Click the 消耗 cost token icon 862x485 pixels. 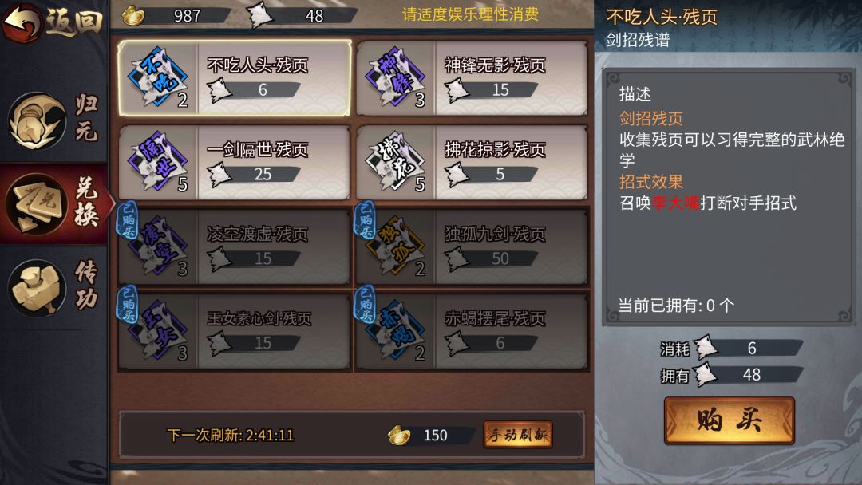click(x=706, y=348)
